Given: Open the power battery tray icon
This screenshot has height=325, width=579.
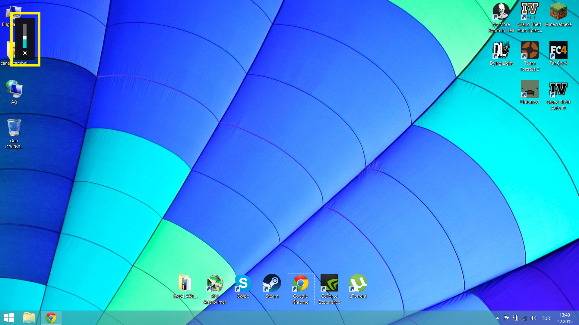Looking at the screenshot, I should [x=515, y=318].
